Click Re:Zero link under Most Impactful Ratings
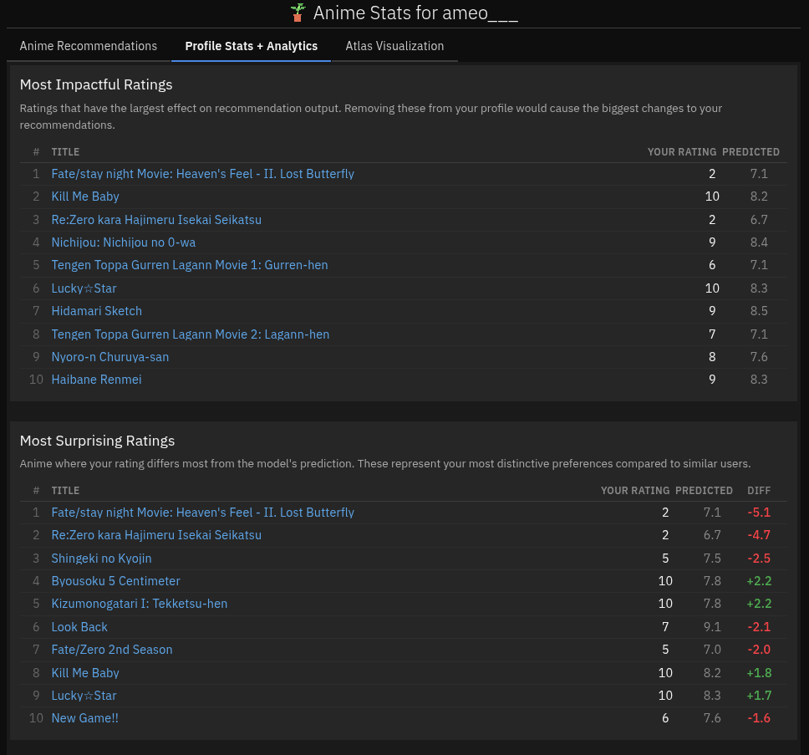Image resolution: width=809 pixels, height=755 pixels. 156,220
